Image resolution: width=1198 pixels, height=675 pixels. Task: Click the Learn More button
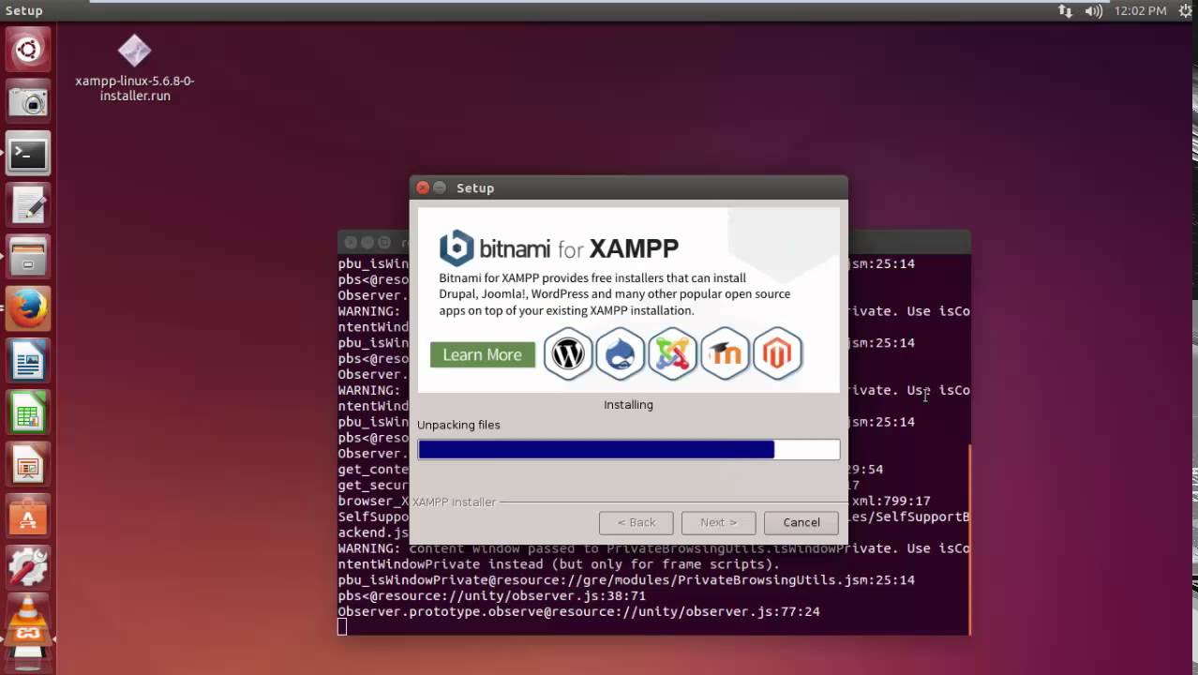[x=483, y=354]
